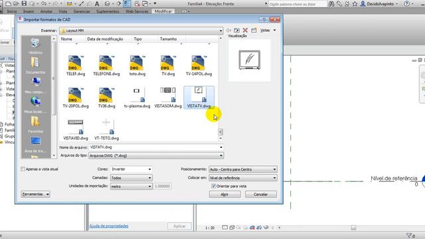425x239 pixels.
Task: Click the Undo arrow in quick access toolbar
Action: pyautogui.click(x=43, y=3)
